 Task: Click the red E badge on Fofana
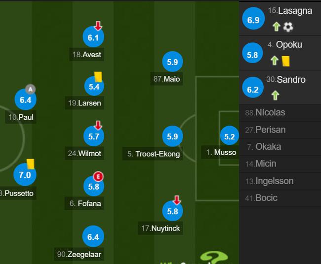tap(98, 177)
